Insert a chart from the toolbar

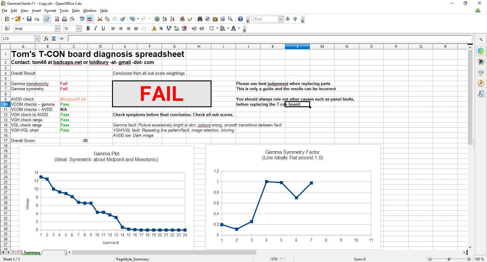pyautogui.click(x=183, y=19)
